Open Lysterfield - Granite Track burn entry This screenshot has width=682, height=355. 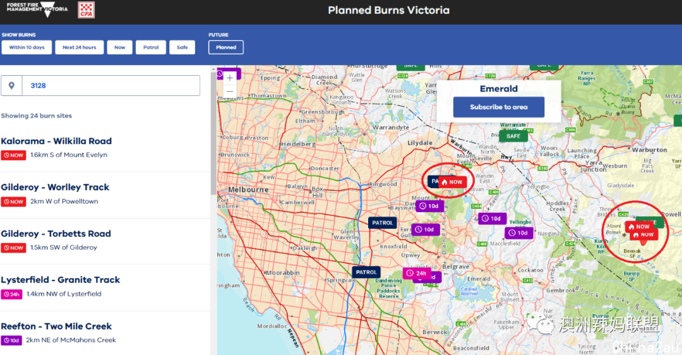tap(104, 287)
